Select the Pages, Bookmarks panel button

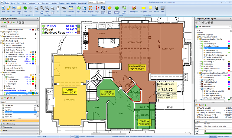pos(20,121)
